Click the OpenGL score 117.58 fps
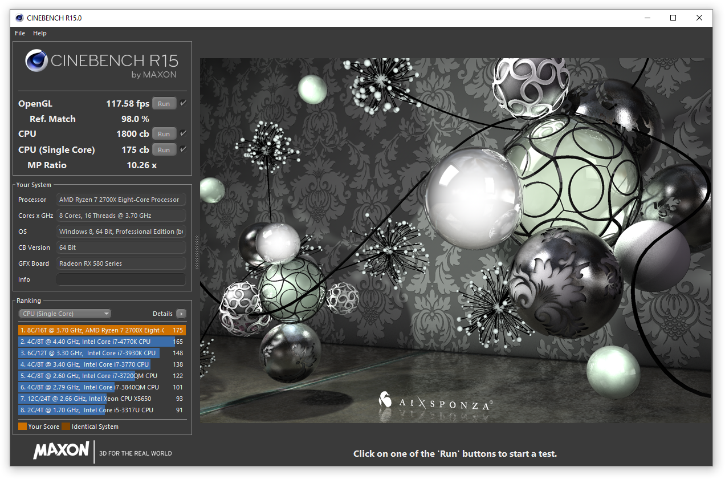 (128, 104)
